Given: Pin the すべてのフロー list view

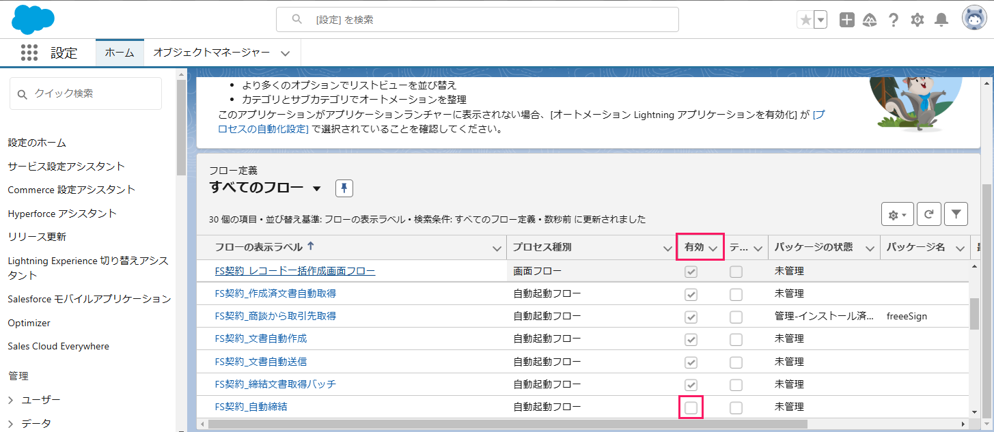Looking at the screenshot, I should coord(344,188).
